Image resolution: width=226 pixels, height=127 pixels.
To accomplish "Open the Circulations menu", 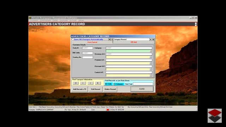I will [34, 20].
